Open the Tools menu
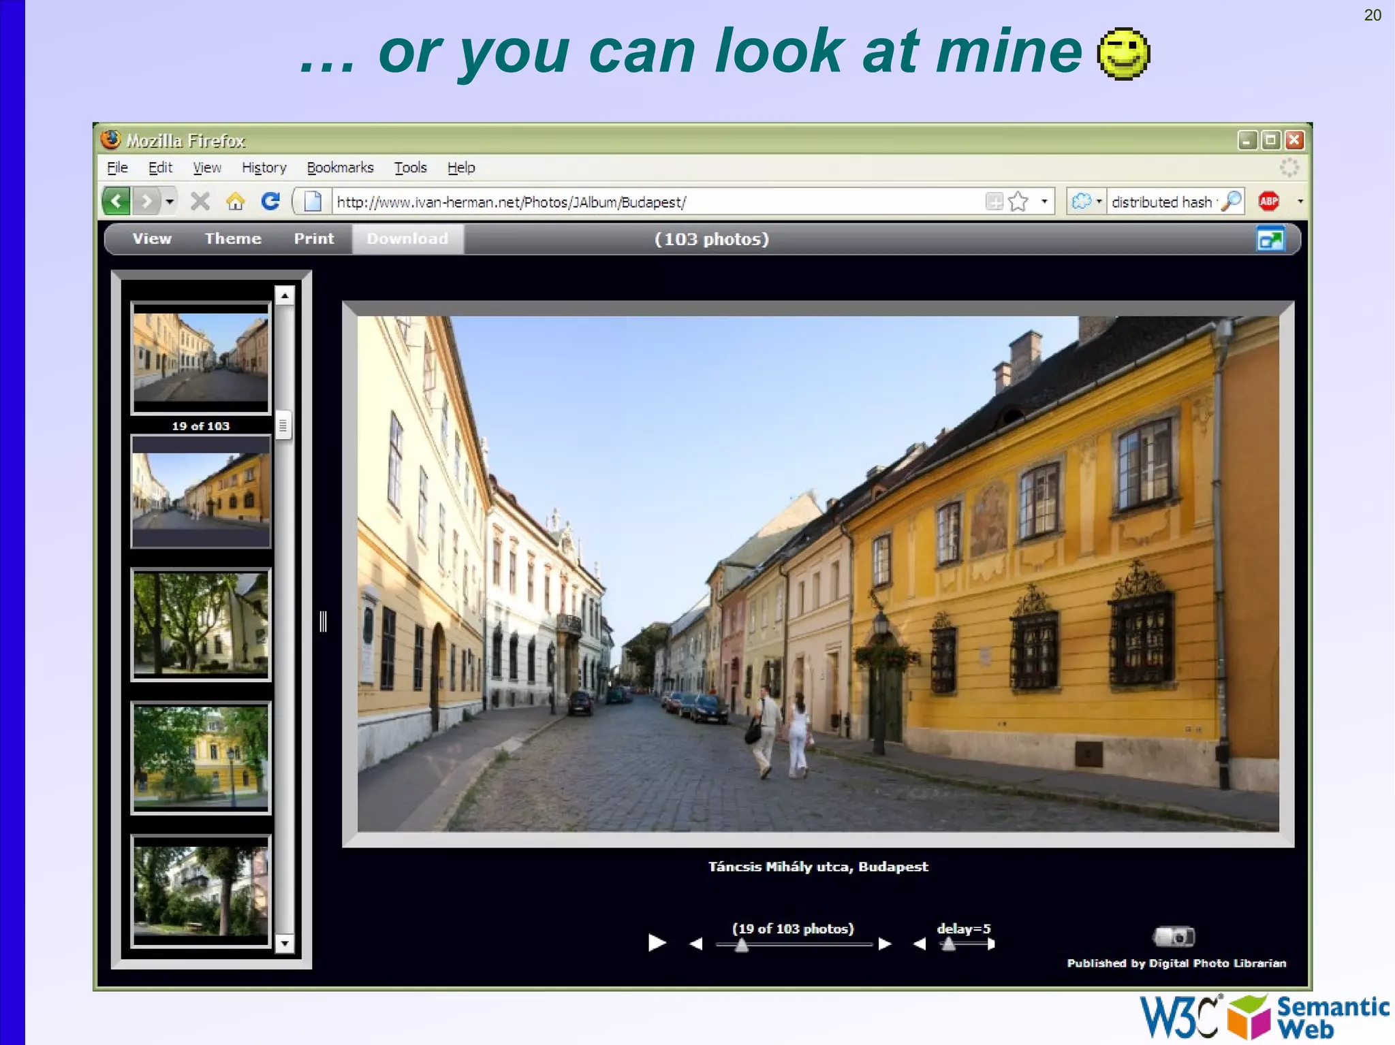This screenshot has width=1395, height=1045. click(x=410, y=167)
